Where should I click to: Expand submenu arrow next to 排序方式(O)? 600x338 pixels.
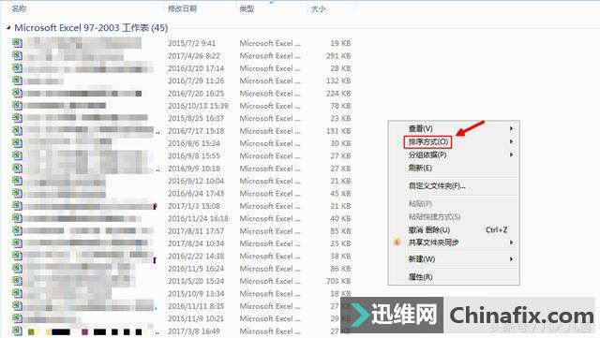click(511, 141)
